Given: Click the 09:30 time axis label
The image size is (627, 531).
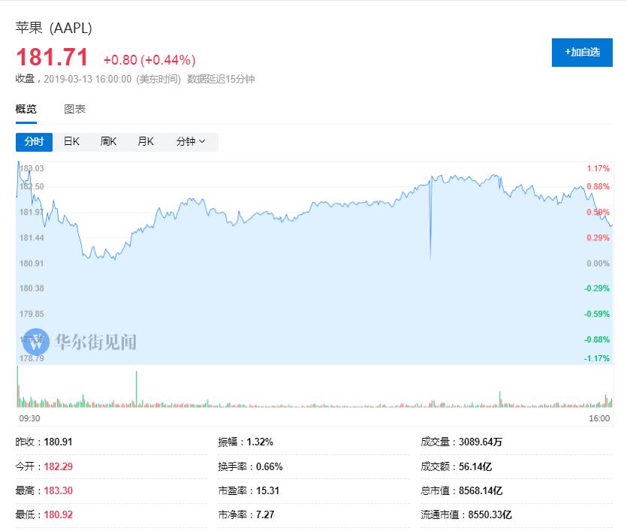Looking at the screenshot, I should (x=29, y=418).
